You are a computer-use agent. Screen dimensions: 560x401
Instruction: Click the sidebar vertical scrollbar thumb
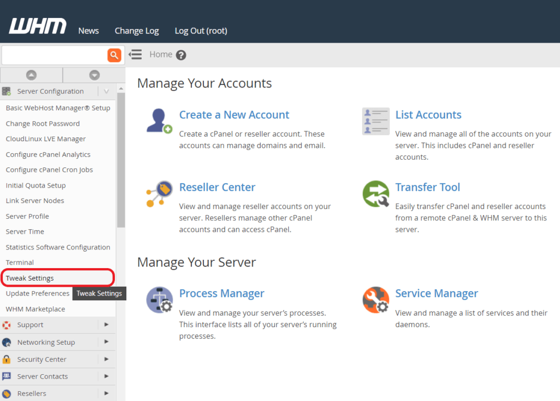point(121,160)
